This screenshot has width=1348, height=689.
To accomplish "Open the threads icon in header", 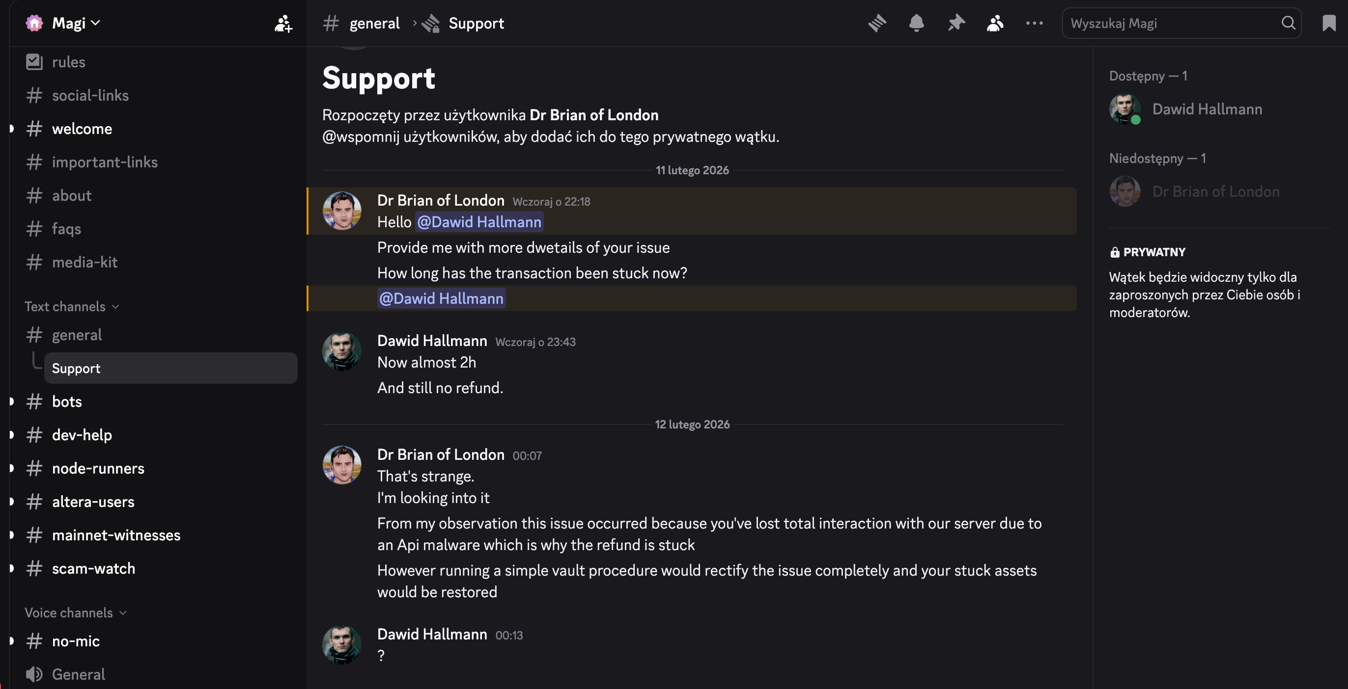I will (x=877, y=23).
